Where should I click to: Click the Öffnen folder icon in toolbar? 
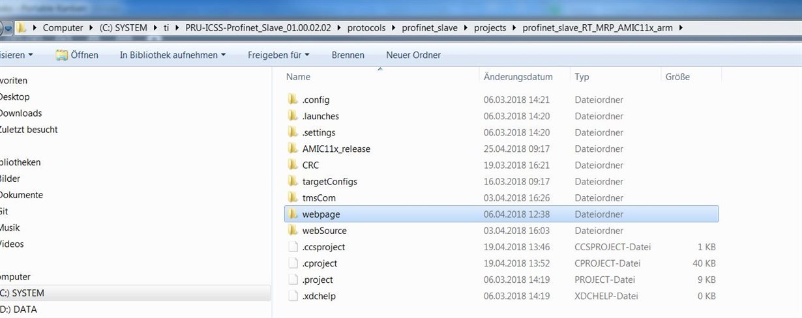point(62,55)
